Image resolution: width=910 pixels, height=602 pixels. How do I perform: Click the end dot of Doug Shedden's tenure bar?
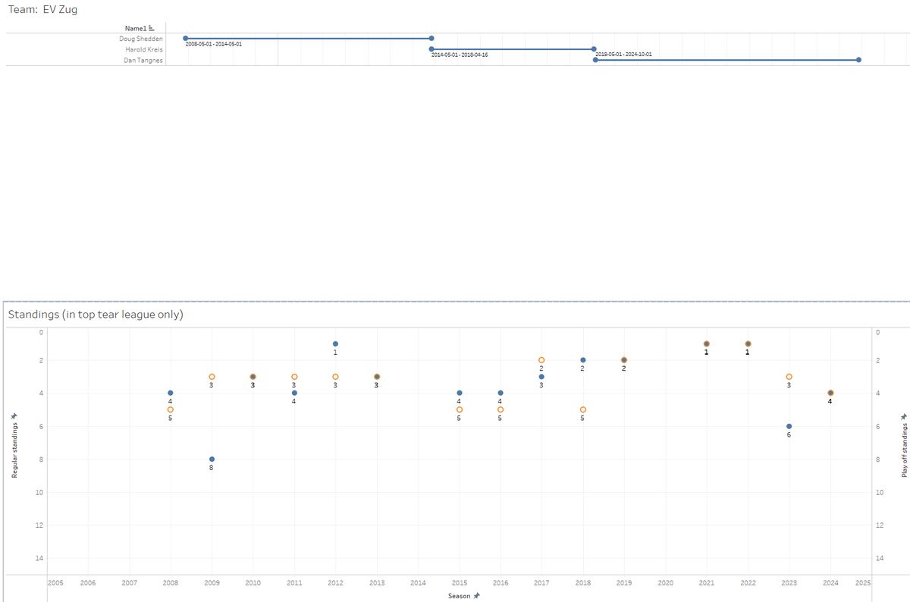point(431,38)
